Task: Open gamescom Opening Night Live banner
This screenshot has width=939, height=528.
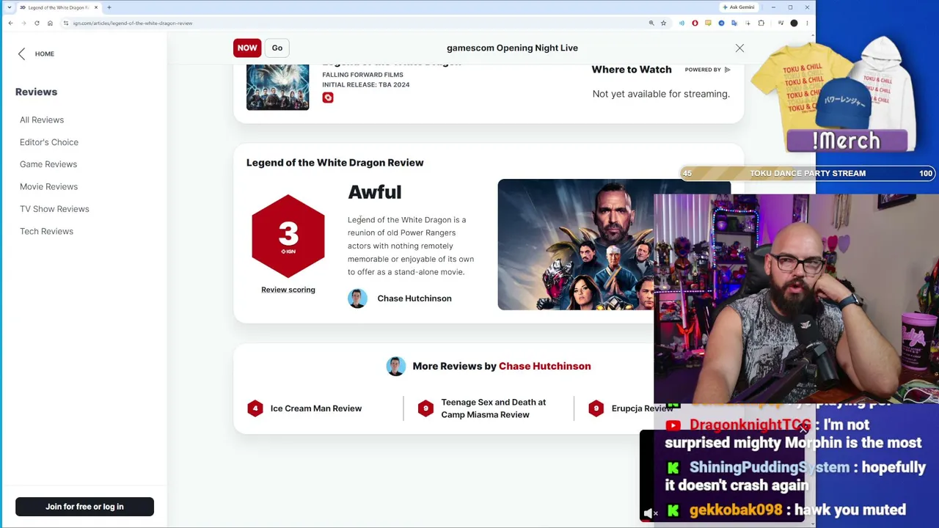Action: 512,48
